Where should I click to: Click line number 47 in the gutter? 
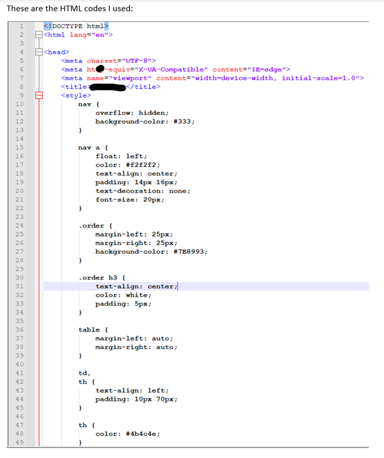20,426
